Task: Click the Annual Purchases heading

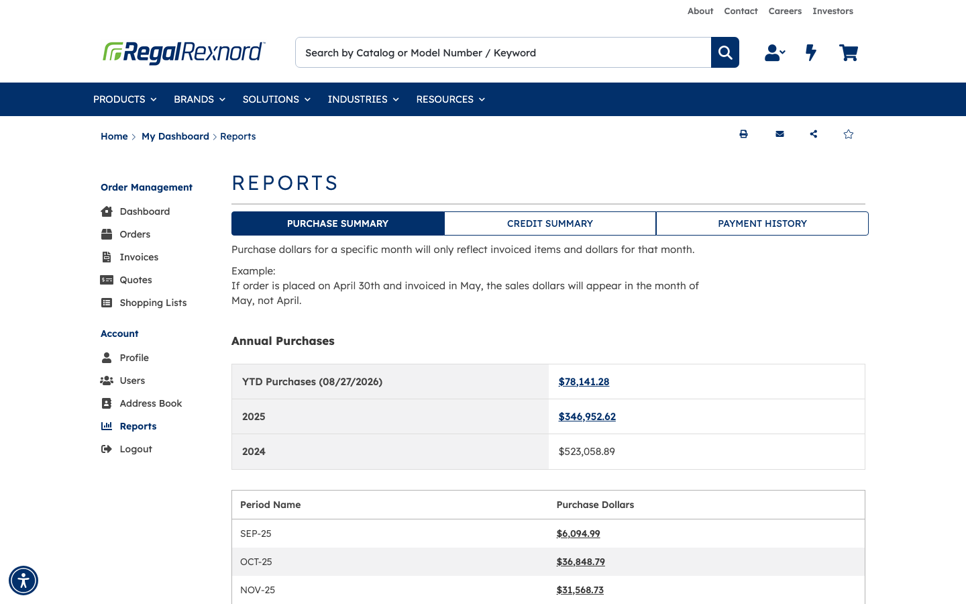Action: [283, 341]
